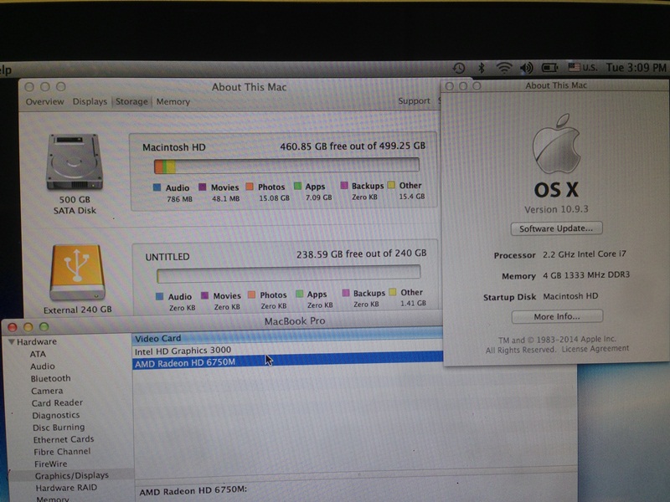The image size is (670, 502).
Task: Switch to the Storage tab
Action: 131,101
